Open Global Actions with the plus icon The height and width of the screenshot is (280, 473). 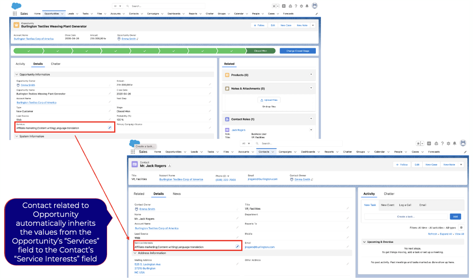pyautogui.click(x=284, y=6)
